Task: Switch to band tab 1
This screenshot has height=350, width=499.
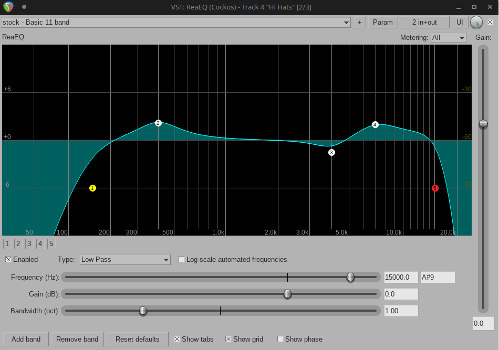Action: (7, 243)
